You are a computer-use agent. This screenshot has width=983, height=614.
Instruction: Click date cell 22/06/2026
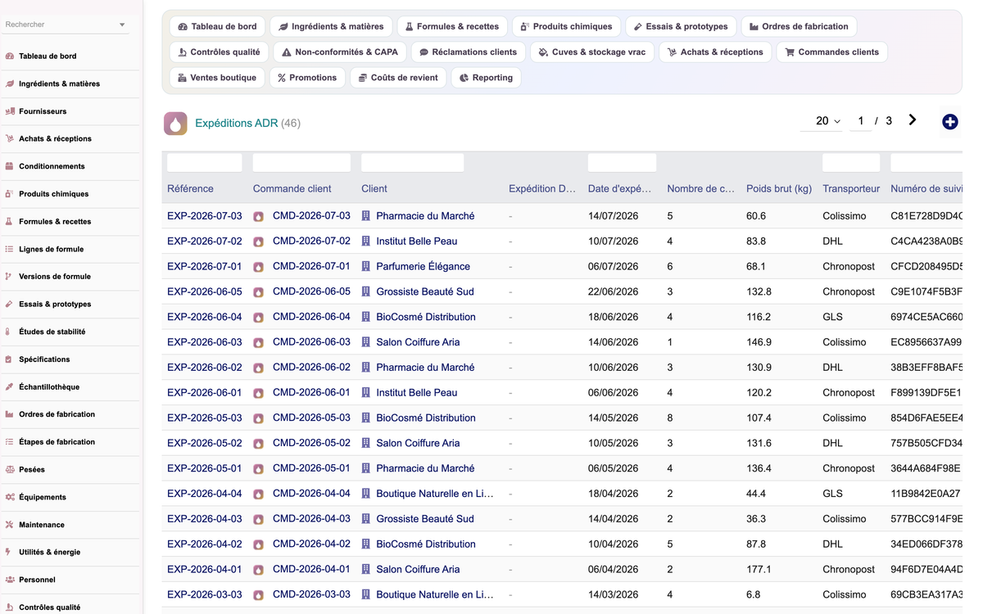(x=613, y=292)
